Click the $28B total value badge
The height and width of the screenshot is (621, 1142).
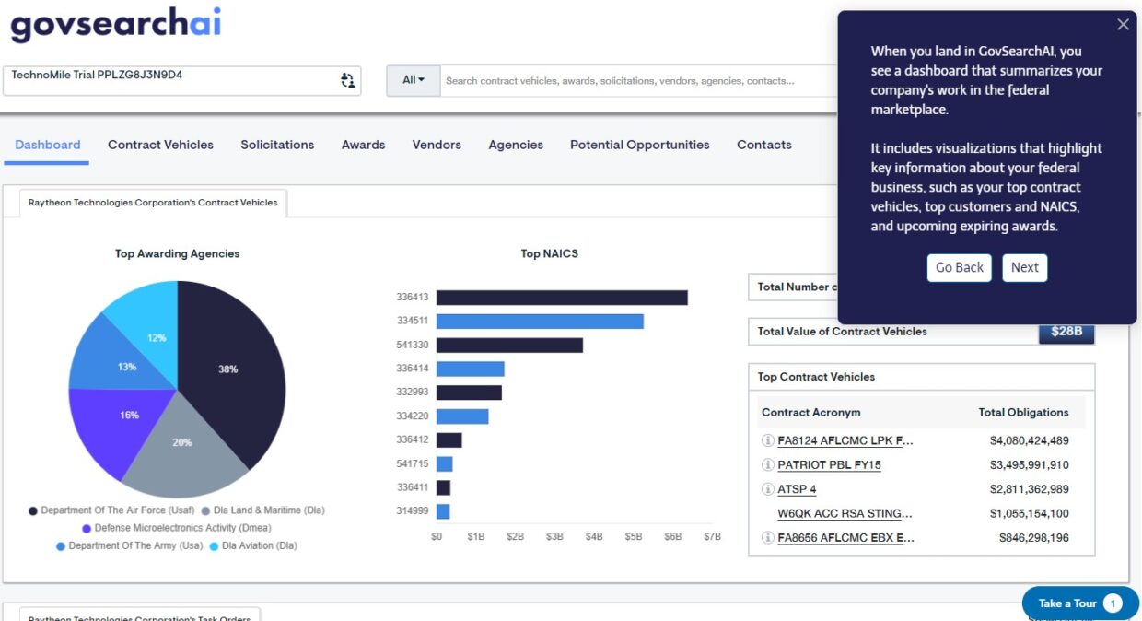1066,332
